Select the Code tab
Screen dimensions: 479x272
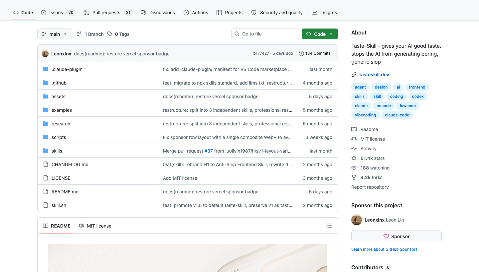tap(23, 13)
